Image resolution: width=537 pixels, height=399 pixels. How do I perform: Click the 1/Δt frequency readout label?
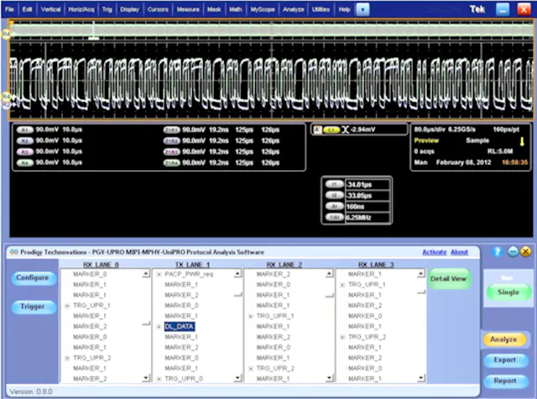[x=333, y=217]
